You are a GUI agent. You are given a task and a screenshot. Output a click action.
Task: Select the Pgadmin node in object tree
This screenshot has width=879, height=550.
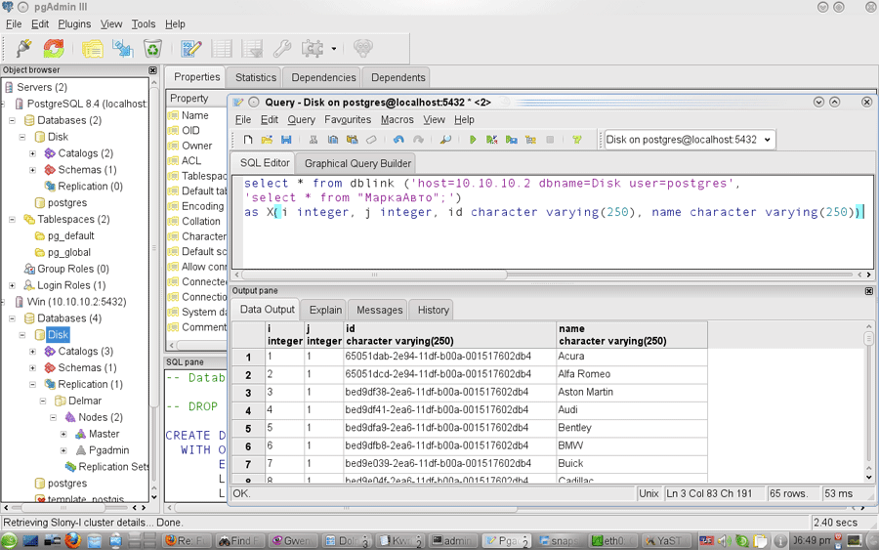click(x=108, y=450)
